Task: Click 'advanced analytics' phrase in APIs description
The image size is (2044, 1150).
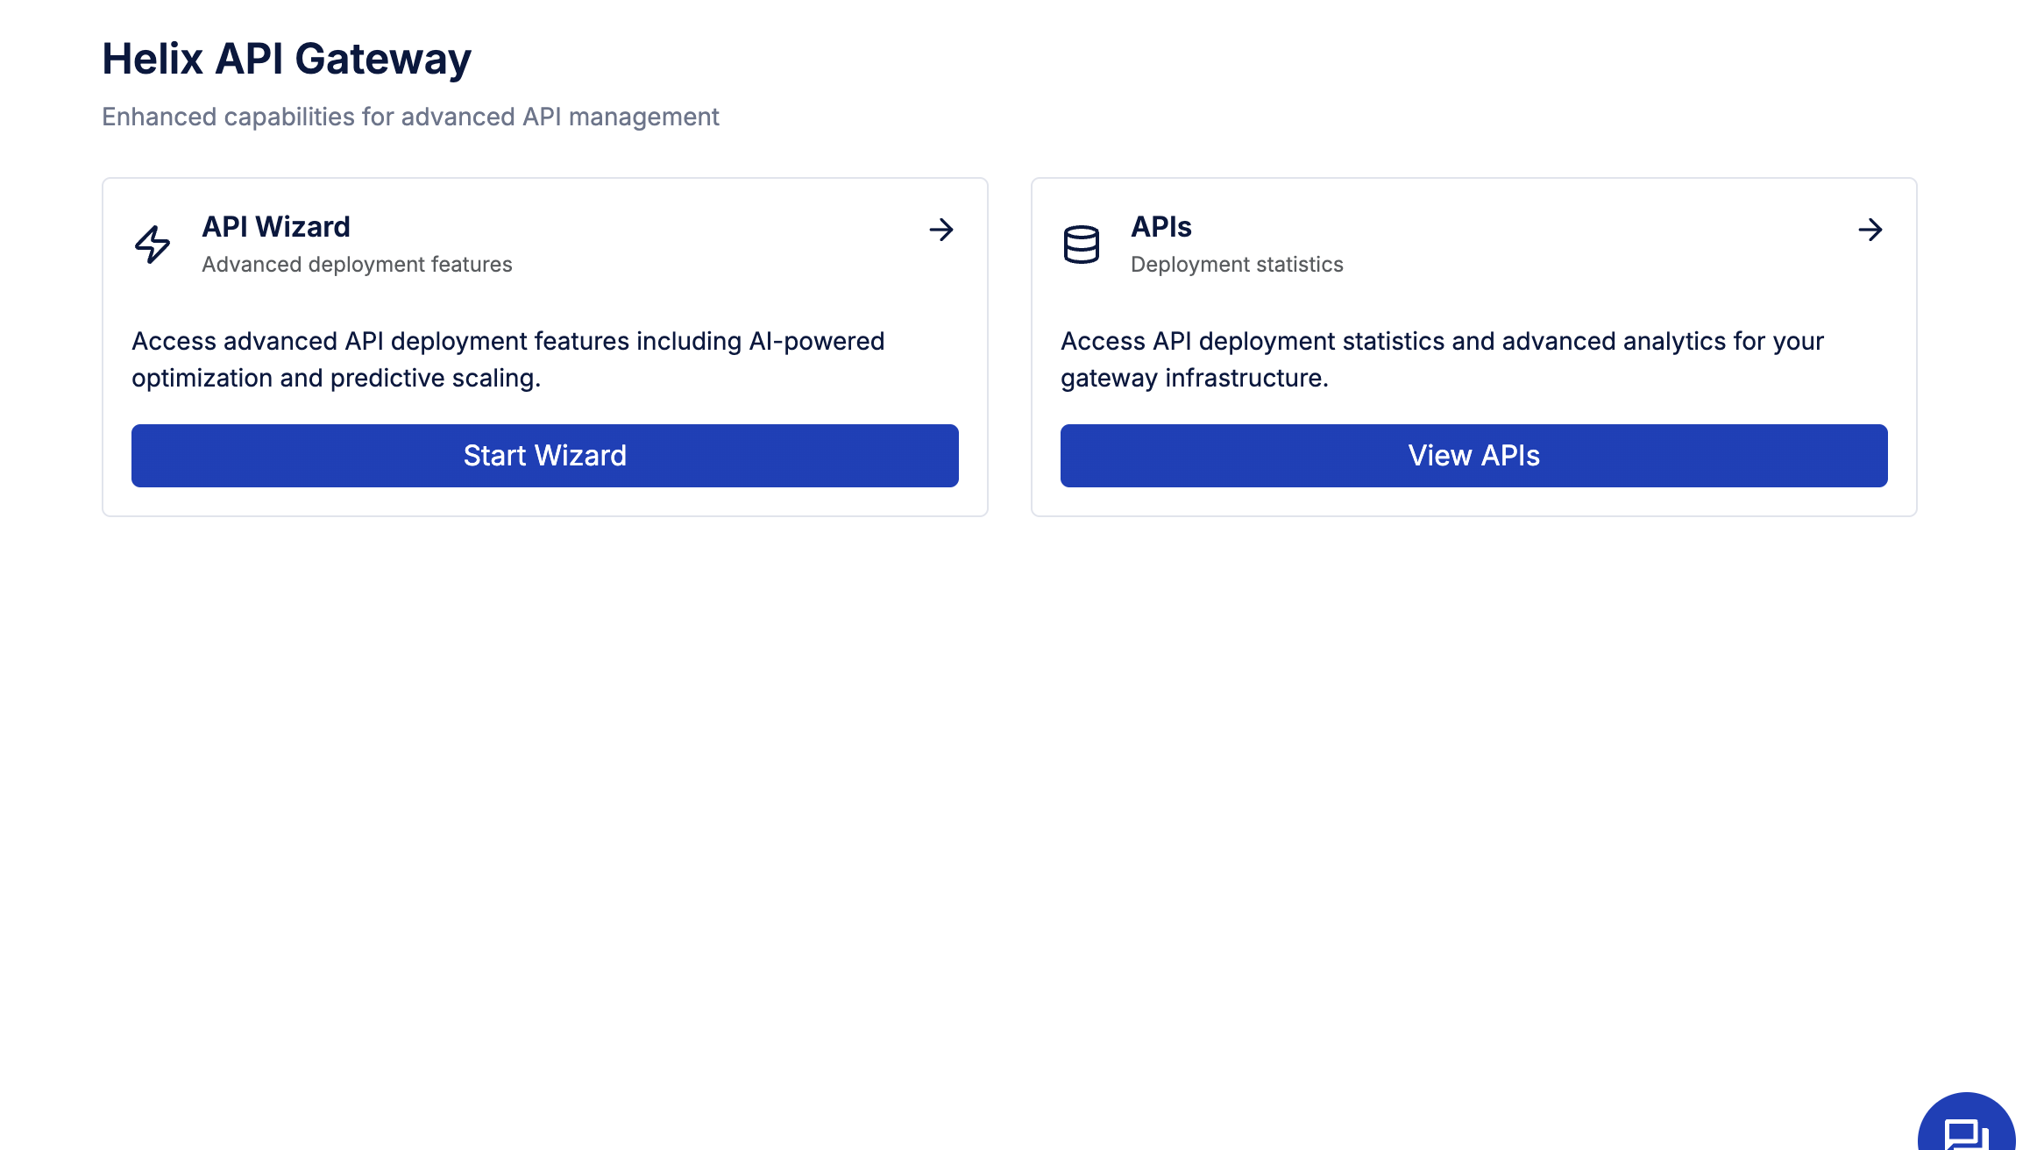Action: [x=1614, y=341]
